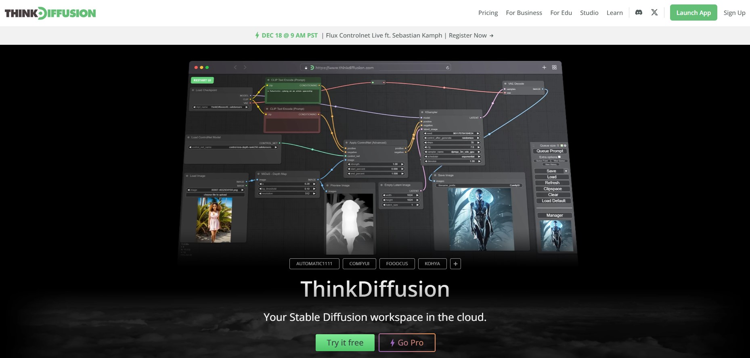Click the Flux Controlnet Live banner text
The image size is (750, 358).
click(384, 36)
